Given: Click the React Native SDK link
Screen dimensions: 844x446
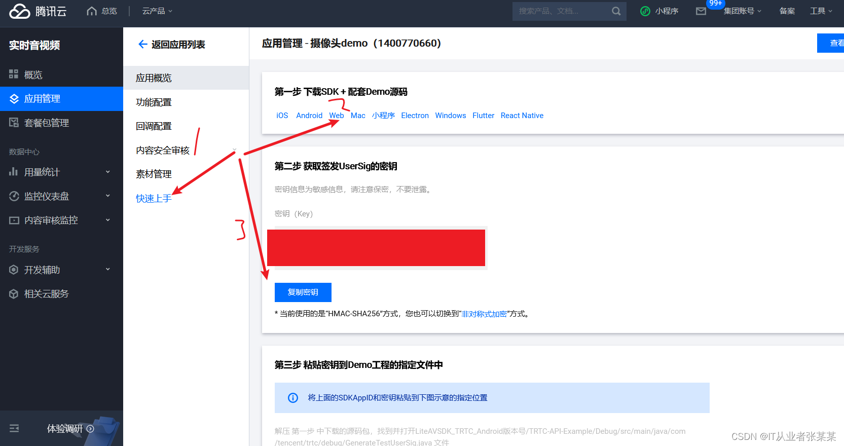Looking at the screenshot, I should pyautogui.click(x=522, y=116).
